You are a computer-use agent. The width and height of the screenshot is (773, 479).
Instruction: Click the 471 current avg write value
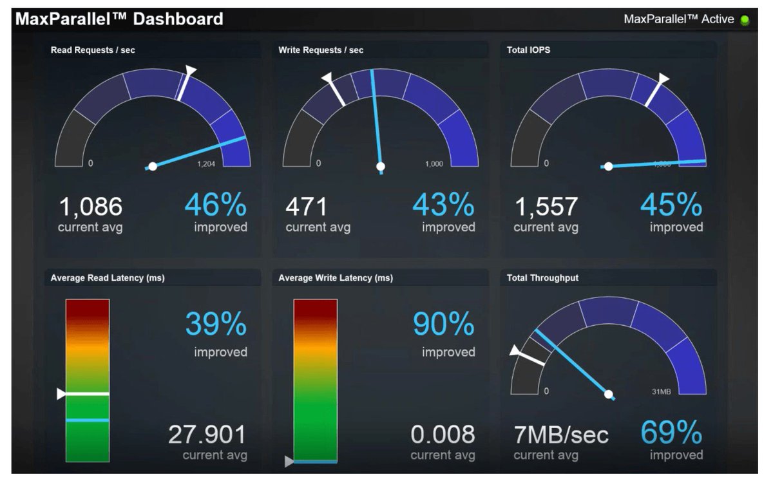pyautogui.click(x=307, y=207)
